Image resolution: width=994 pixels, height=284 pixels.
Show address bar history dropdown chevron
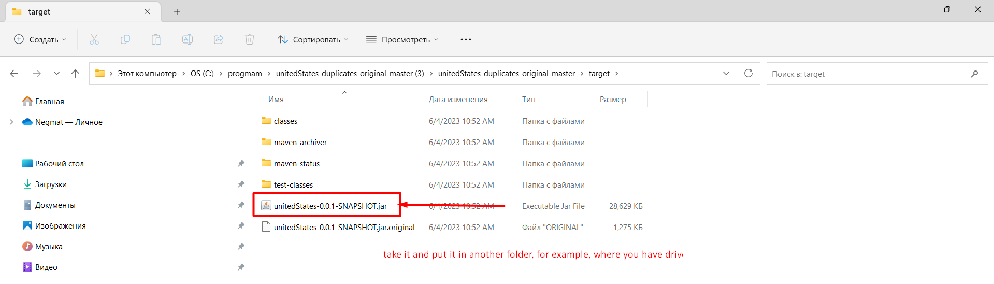(726, 74)
